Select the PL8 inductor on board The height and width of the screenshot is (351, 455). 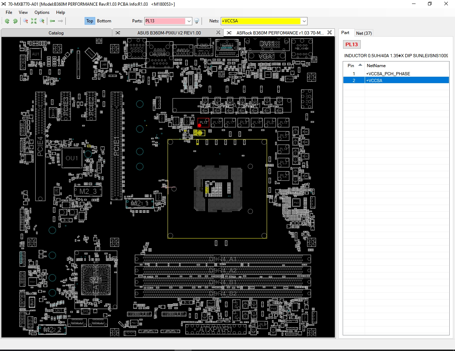[x=270, y=123]
